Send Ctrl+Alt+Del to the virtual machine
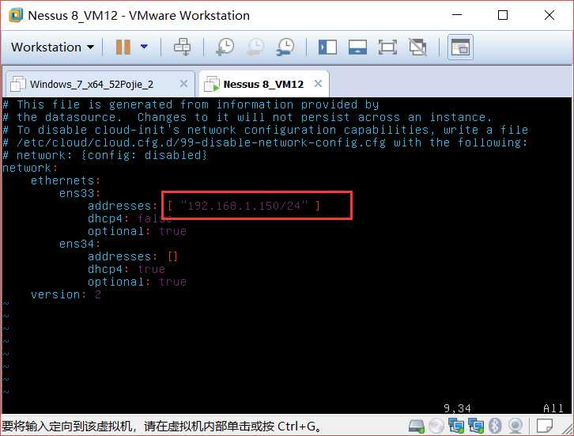 click(182, 47)
